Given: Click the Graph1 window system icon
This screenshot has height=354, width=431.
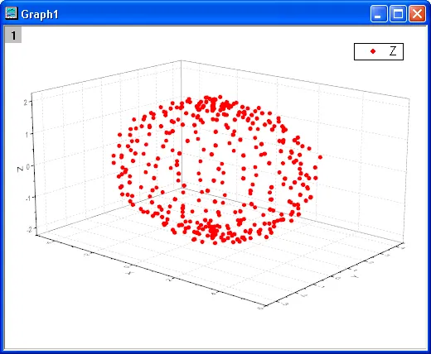Looking at the screenshot, I should point(11,13).
